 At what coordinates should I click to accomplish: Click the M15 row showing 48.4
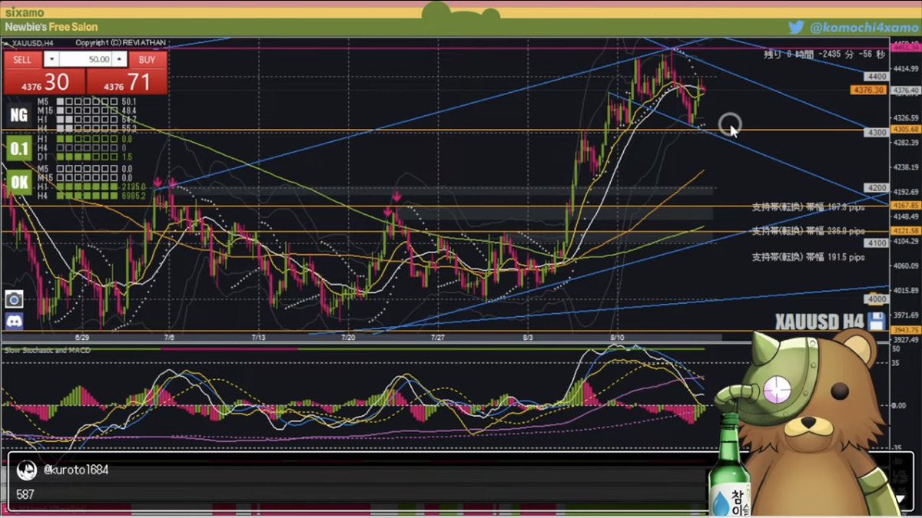click(87, 111)
